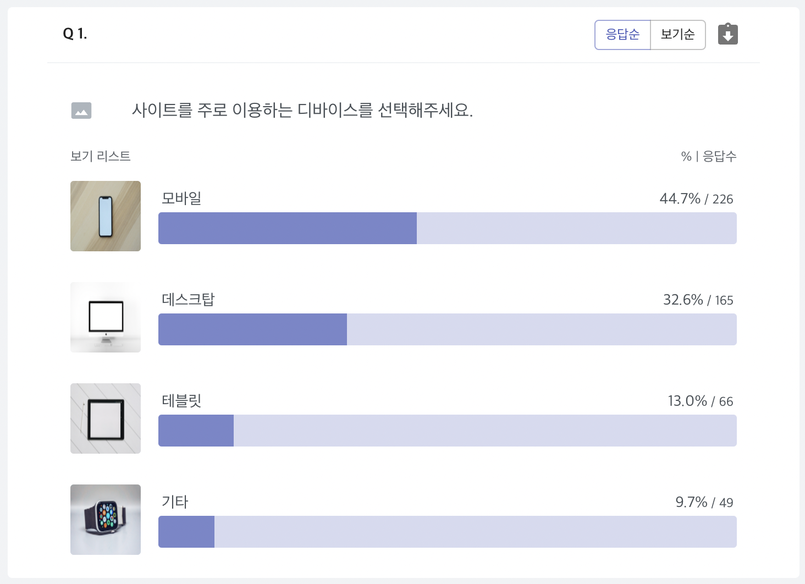Click the 44.7% / 226 response count
Viewport: 805px width, 584px height.
click(x=696, y=199)
